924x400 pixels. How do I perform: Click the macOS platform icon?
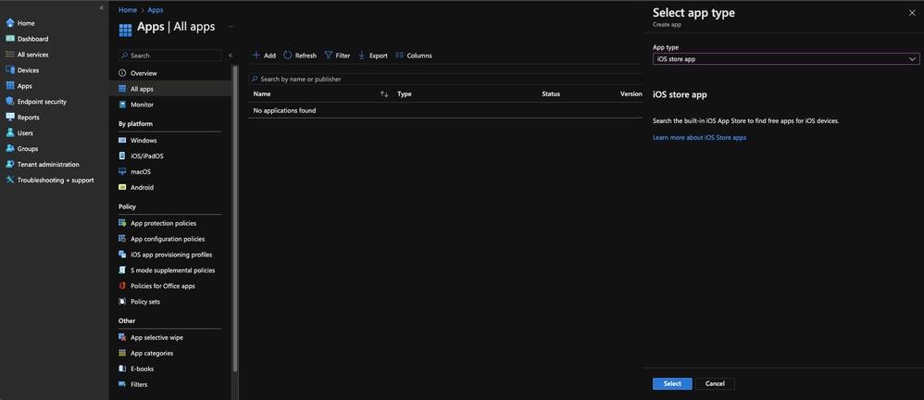click(x=122, y=171)
